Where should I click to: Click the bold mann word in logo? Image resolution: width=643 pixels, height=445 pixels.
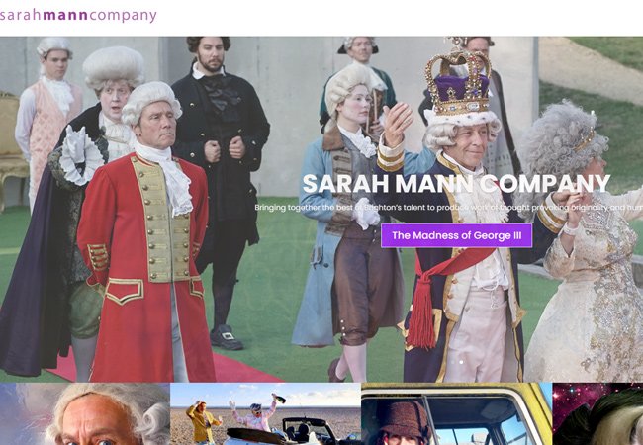pyautogui.click(x=65, y=16)
